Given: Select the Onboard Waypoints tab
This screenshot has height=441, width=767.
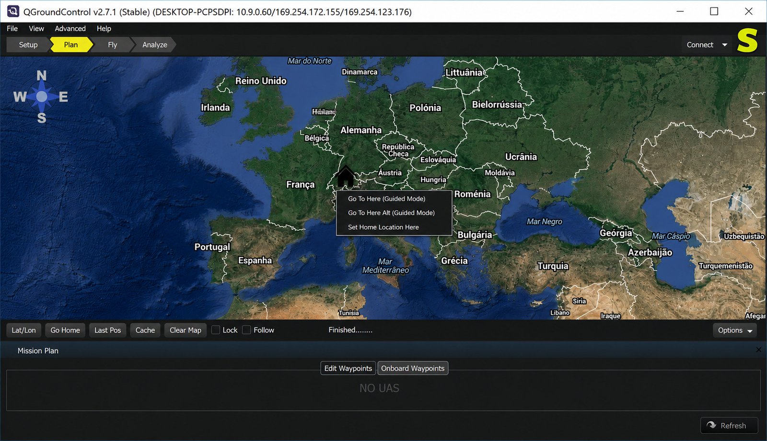Looking at the screenshot, I should click(x=413, y=368).
